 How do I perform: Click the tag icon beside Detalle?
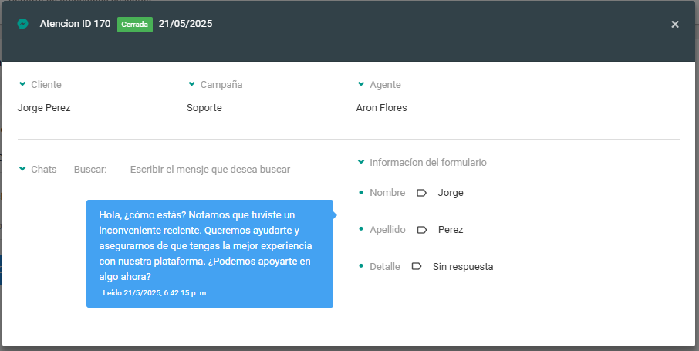click(417, 266)
